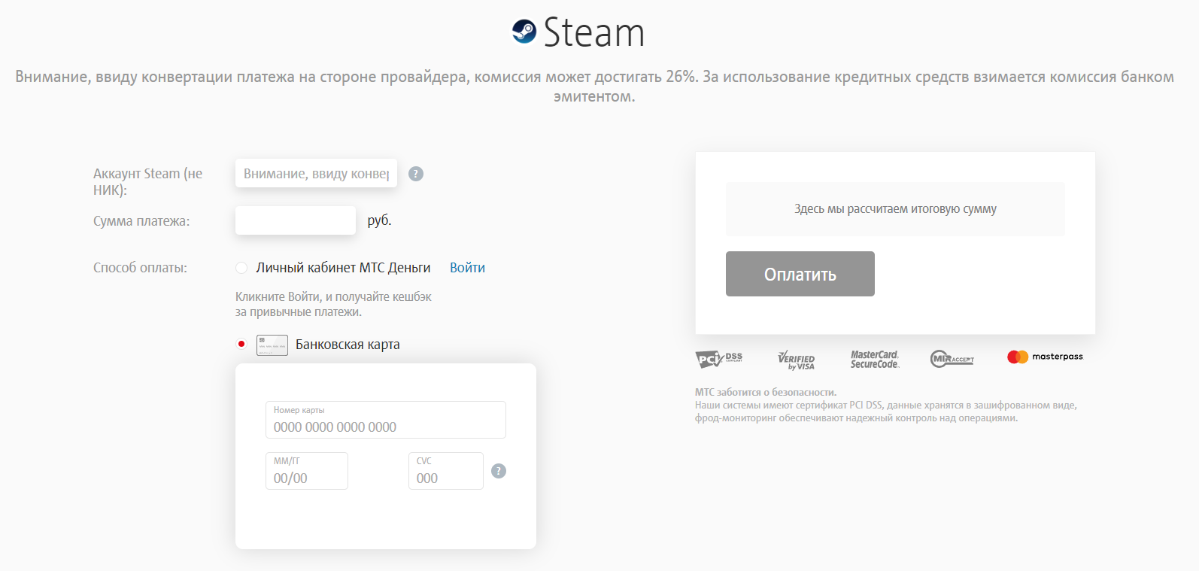Screen dimensions: 1199x571
Task: Click the PCI DSS compliance logo
Action: (x=719, y=359)
